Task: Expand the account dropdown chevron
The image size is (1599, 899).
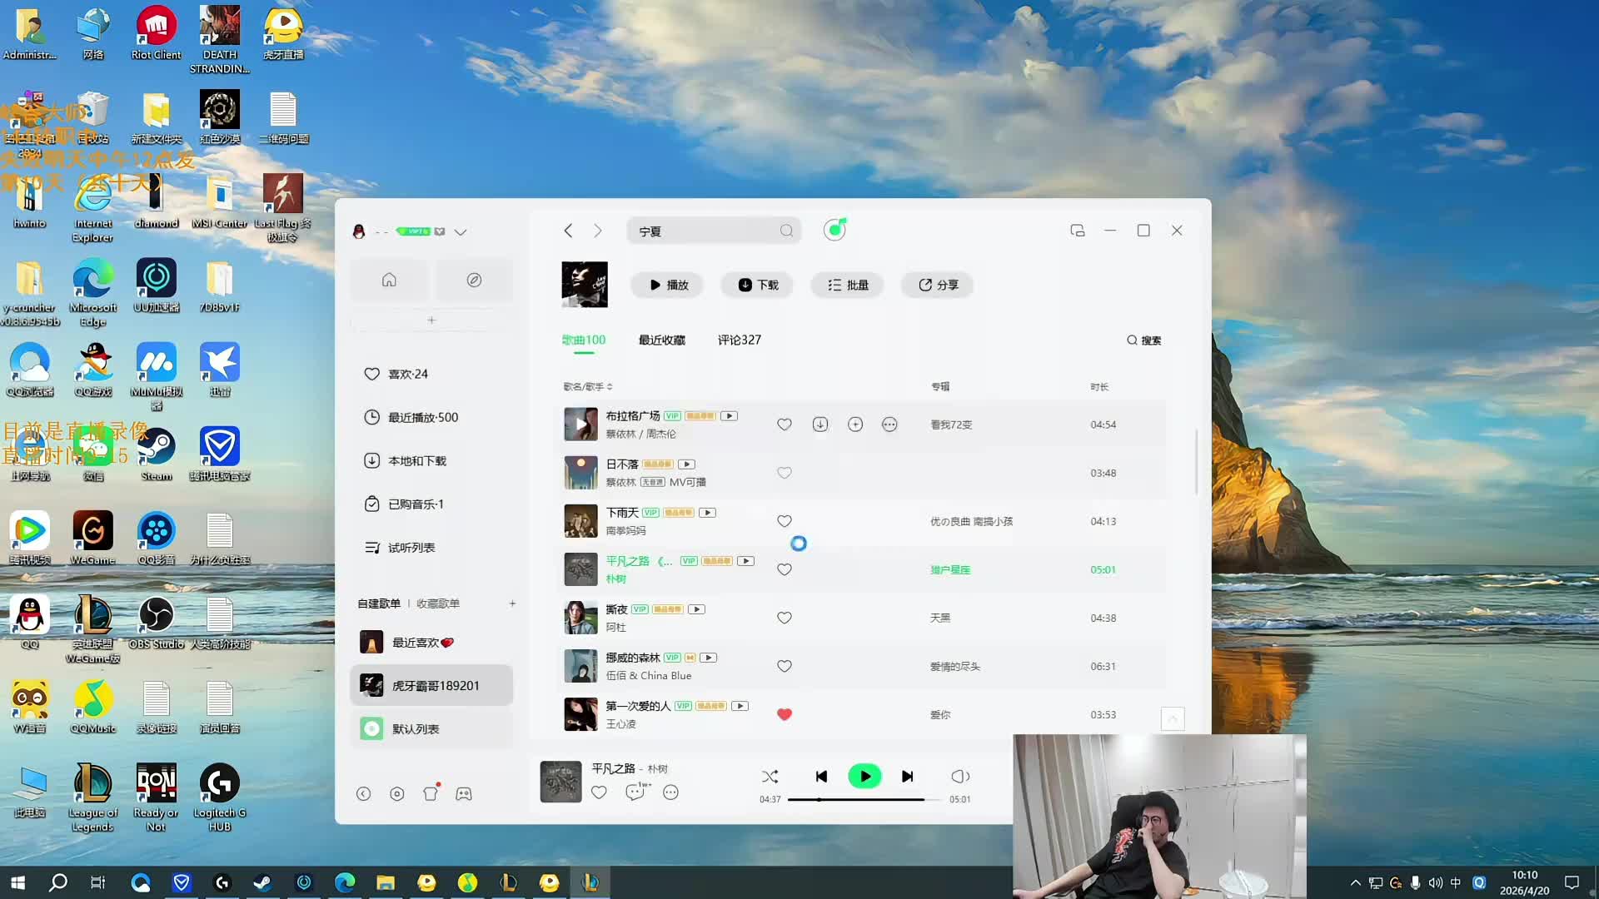Action: [x=461, y=232]
